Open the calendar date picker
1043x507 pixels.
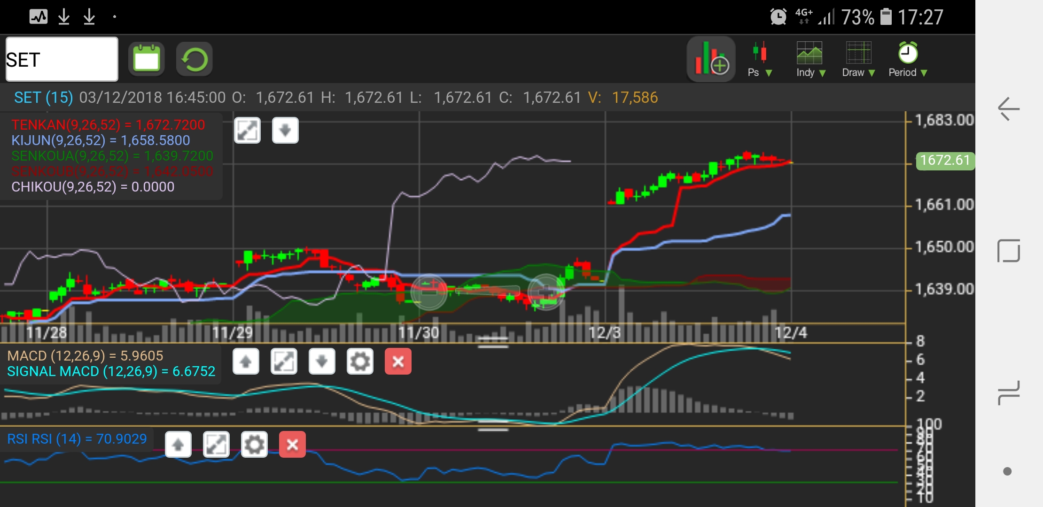pos(147,59)
